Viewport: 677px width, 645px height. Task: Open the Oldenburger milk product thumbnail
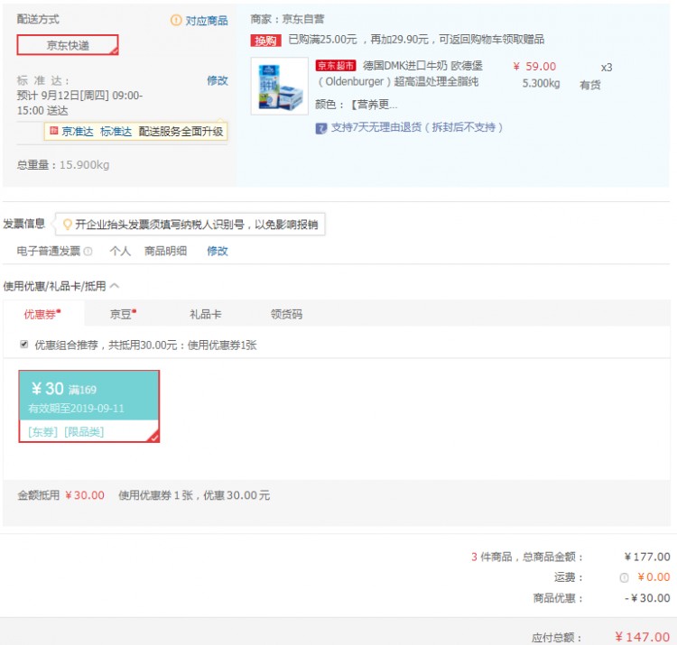pyautogui.click(x=279, y=87)
